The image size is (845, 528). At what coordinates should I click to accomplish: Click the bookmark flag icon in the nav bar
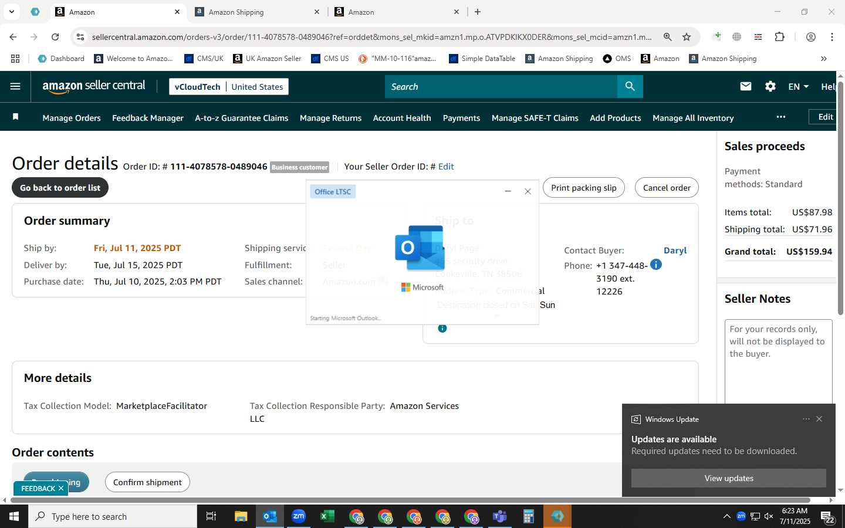click(16, 117)
